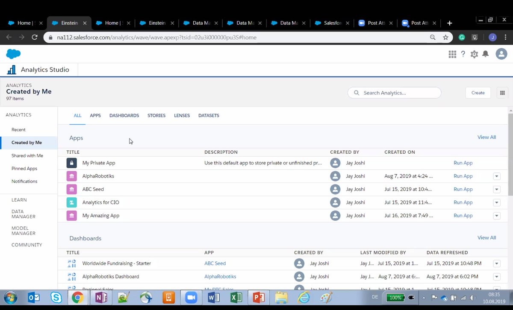Click the My Private App lock icon
513x310 pixels.
[x=72, y=163]
